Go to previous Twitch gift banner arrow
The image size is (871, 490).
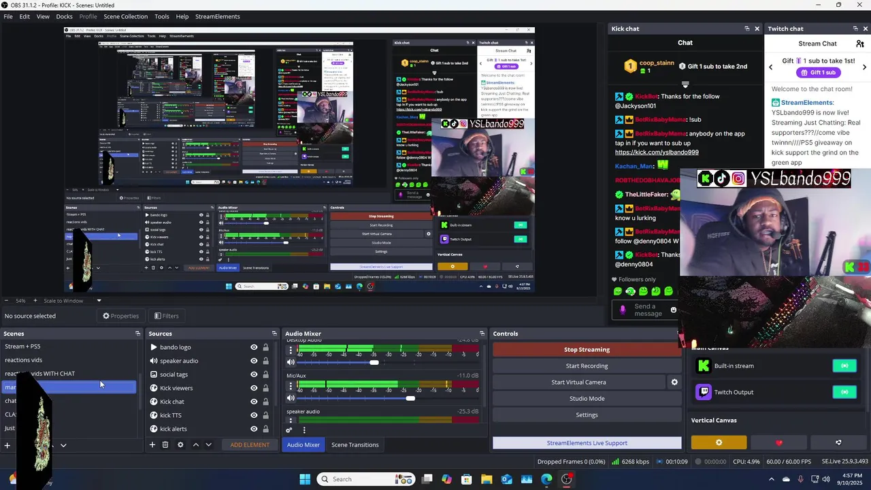pos(771,67)
